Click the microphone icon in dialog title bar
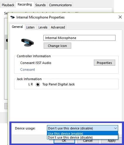Viewport: 124px width, 145px height. click(x=13, y=17)
